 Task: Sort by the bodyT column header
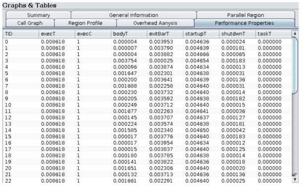129,34
